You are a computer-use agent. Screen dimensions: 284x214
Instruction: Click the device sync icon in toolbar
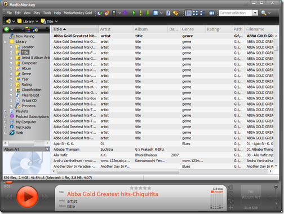pyautogui.click(x=114, y=13)
